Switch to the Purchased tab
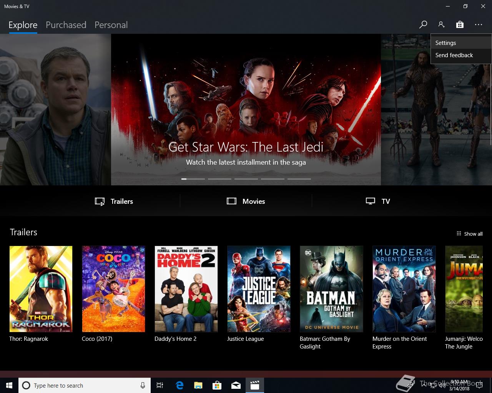 coord(66,25)
